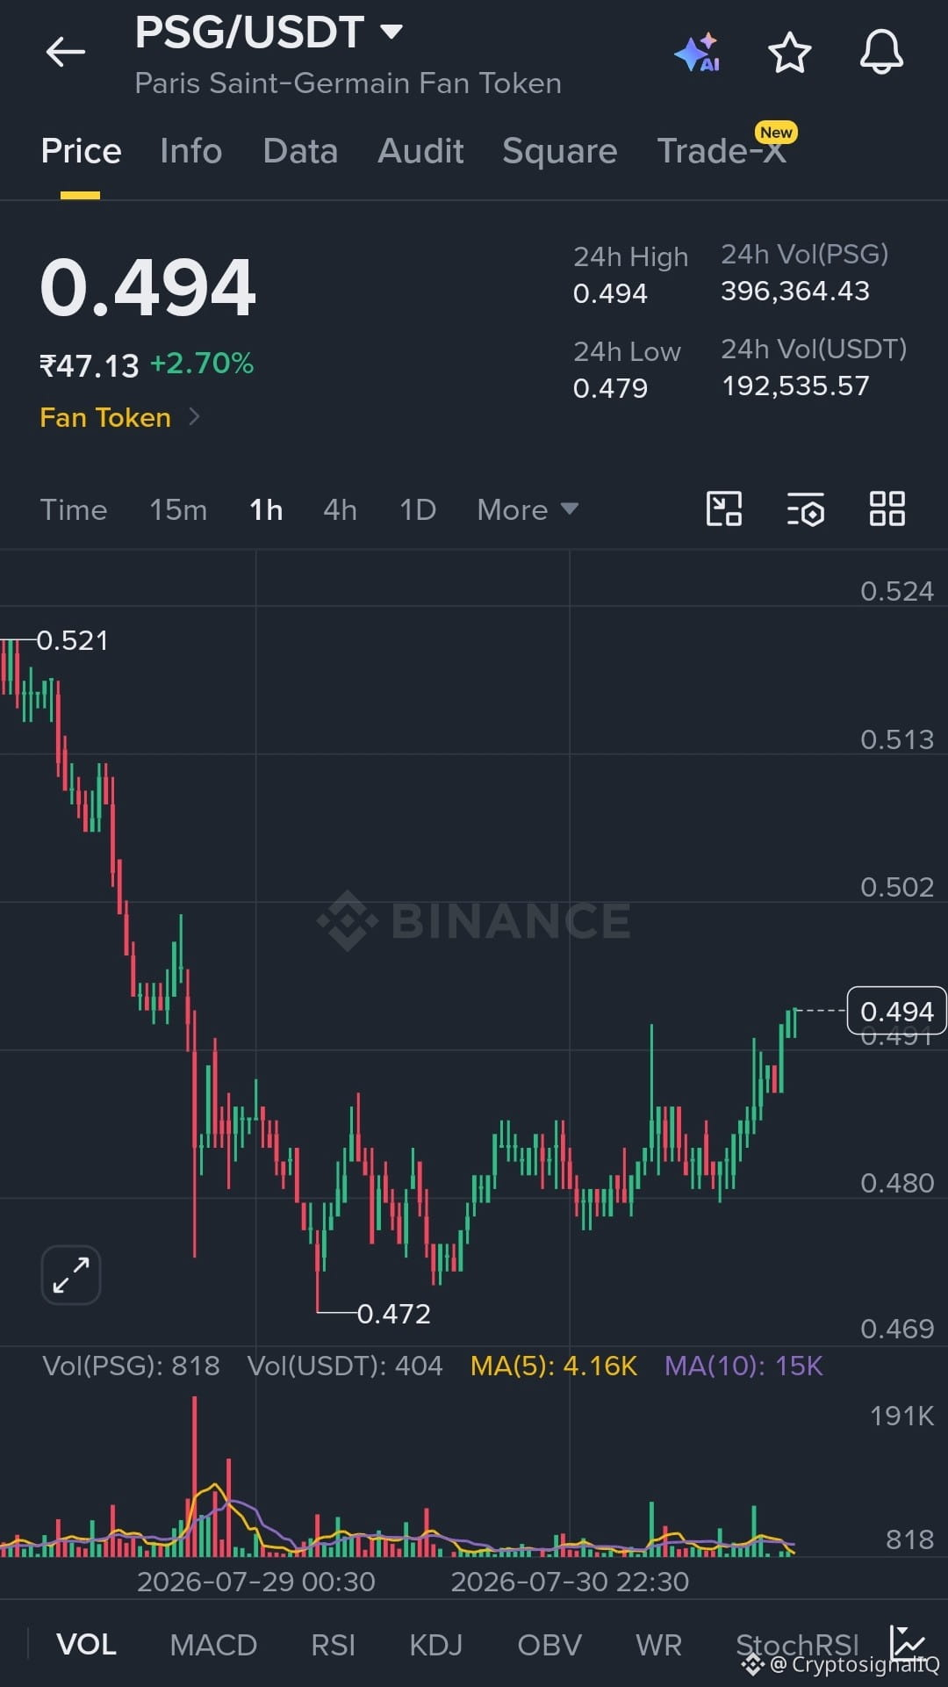Open the Fan Token category chevron
948x1687 pixels.
(195, 416)
